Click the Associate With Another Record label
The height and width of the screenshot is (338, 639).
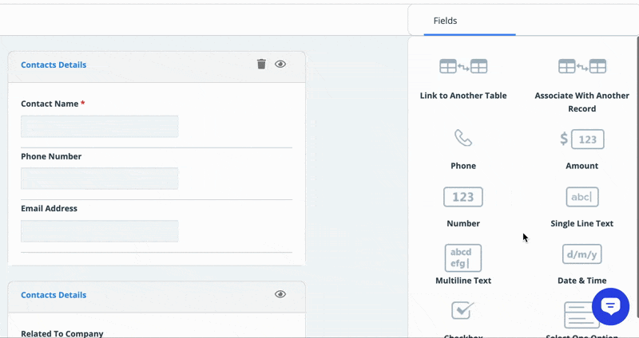pyautogui.click(x=582, y=102)
